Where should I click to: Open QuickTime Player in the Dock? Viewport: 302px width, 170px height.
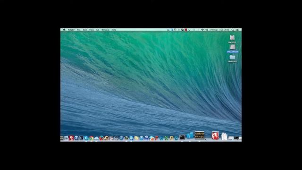[76, 138]
